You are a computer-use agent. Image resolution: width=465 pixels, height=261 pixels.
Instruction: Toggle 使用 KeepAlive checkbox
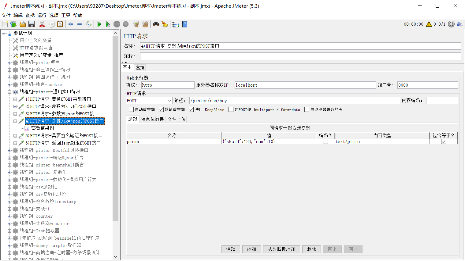[191, 109]
